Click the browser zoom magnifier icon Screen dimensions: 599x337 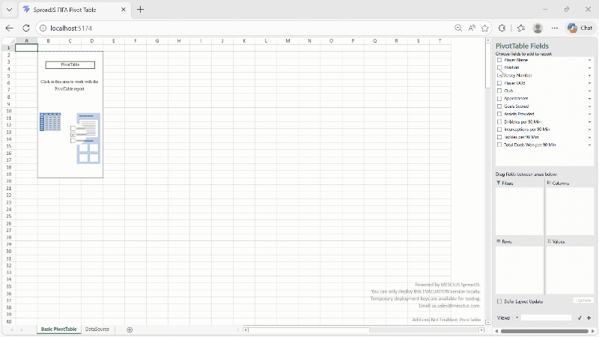tap(458, 28)
